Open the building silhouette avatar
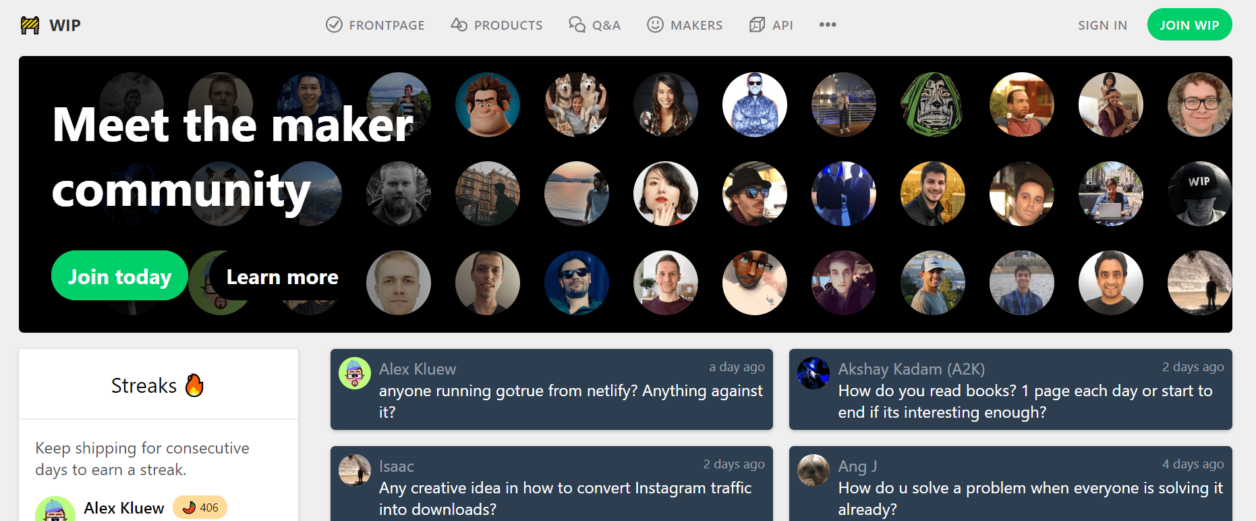 (488, 194)
